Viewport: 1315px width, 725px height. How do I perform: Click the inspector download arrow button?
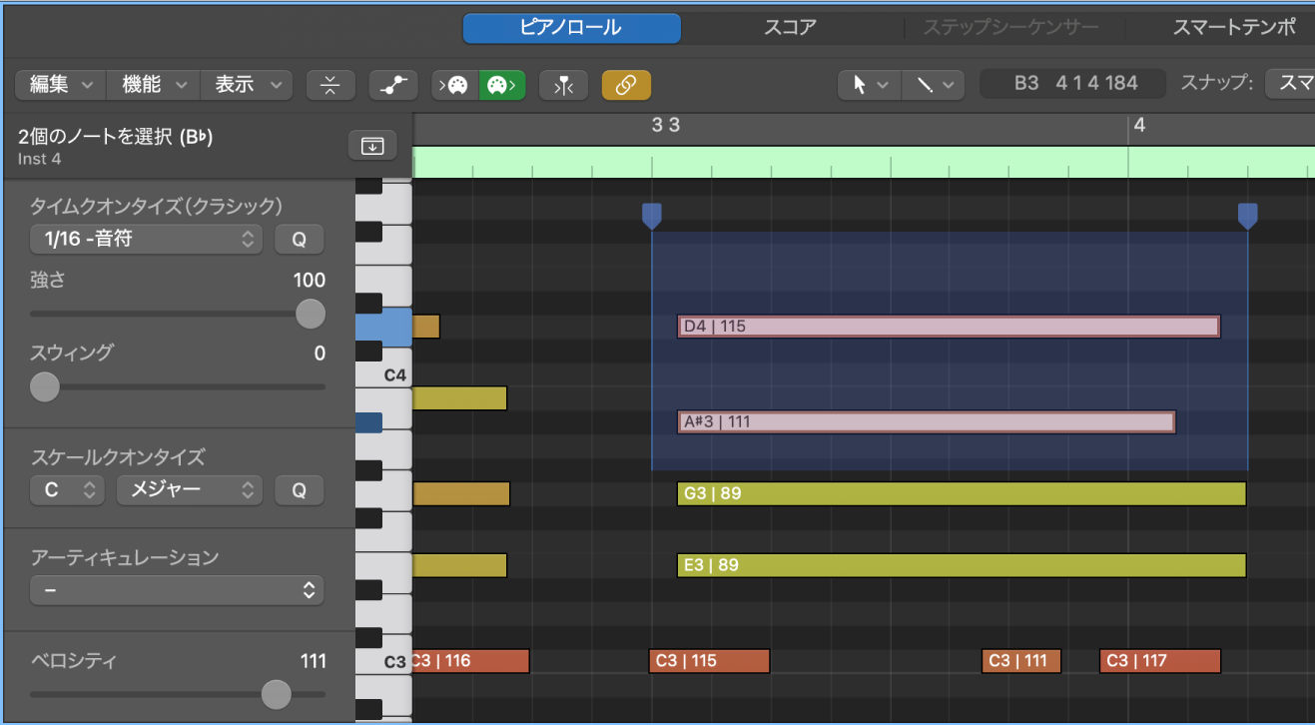pyautogui.click(x=372, y=146)
